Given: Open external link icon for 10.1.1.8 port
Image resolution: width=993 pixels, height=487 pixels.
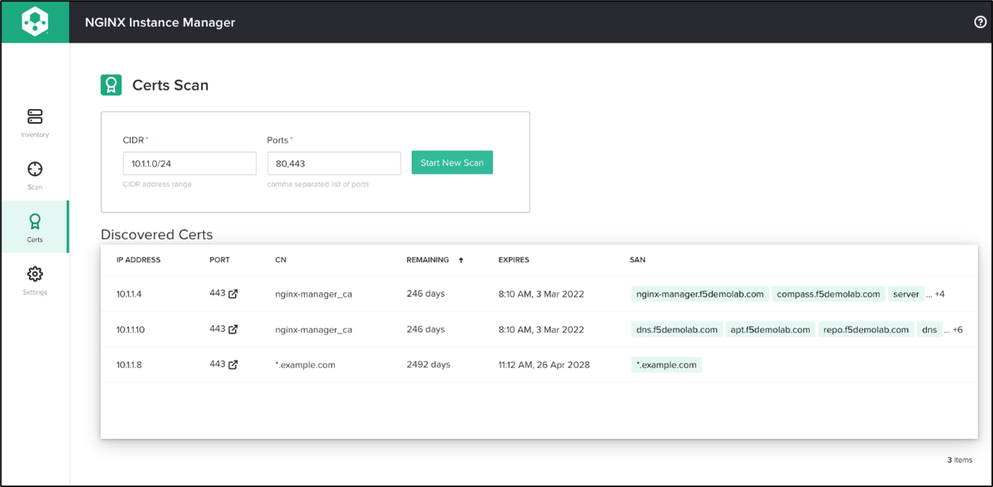Looking at the screenshot, I should pyautogui.click(x=233, y=364).
